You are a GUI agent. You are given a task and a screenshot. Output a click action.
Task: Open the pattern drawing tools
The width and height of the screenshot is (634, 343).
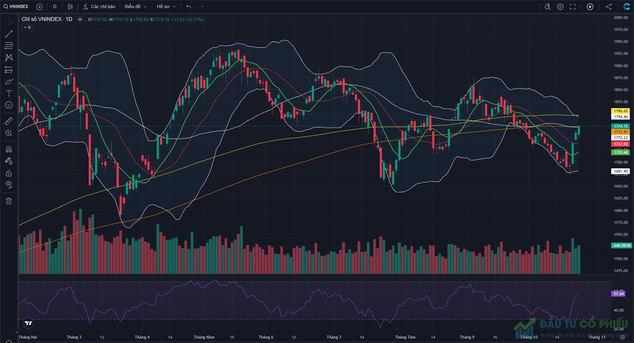pos(9,58)
